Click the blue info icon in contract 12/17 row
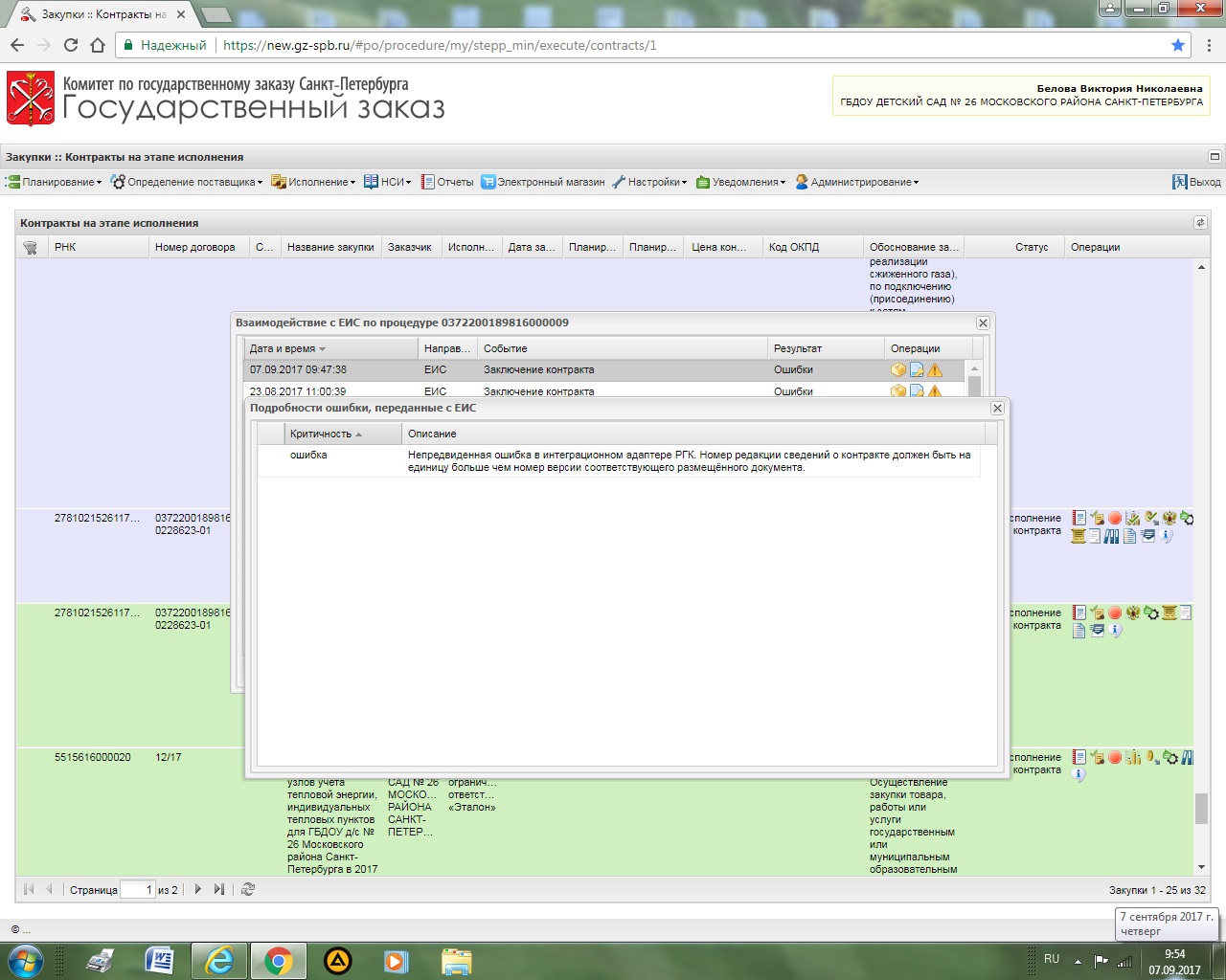The image size is (1226, 980). pos(1079,775)
